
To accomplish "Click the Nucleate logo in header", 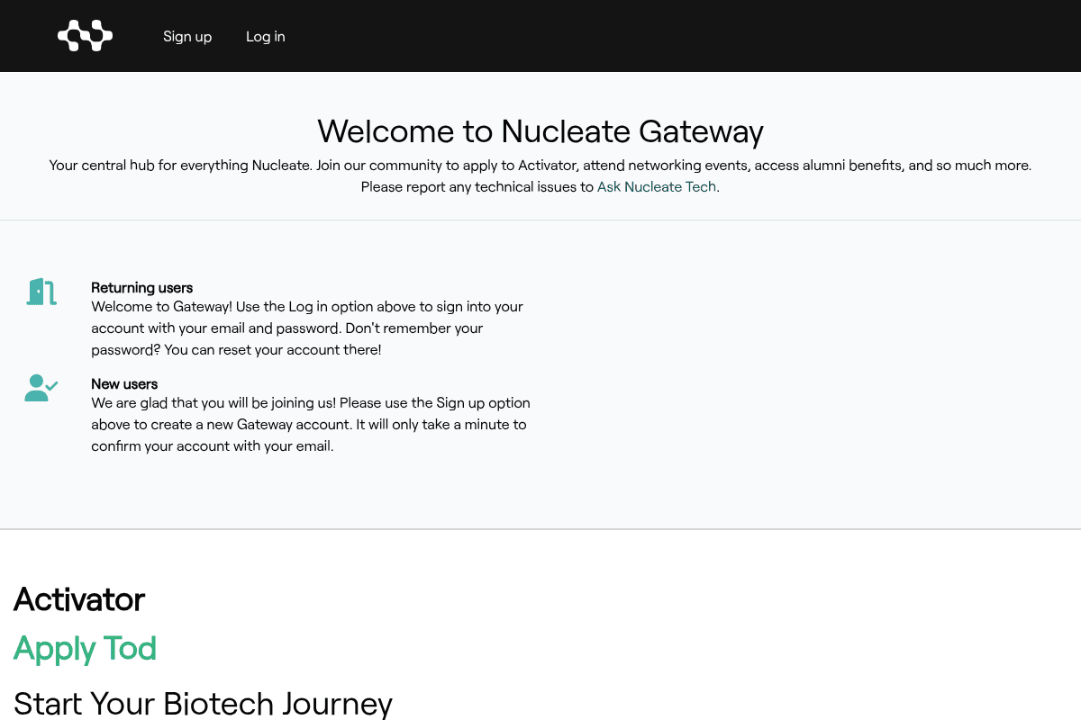I will 86,36.
